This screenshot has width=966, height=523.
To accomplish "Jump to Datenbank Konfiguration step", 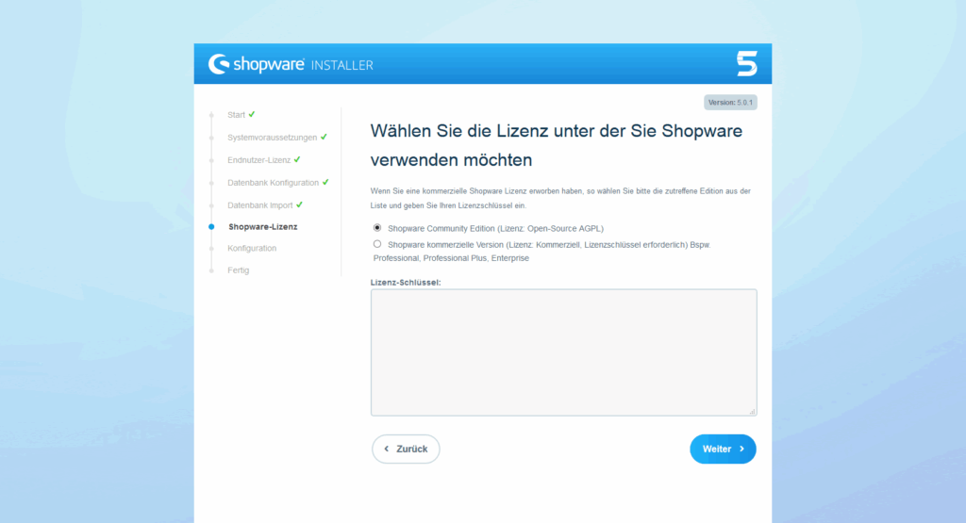I will pyautogui.click(x=273, y=183).
